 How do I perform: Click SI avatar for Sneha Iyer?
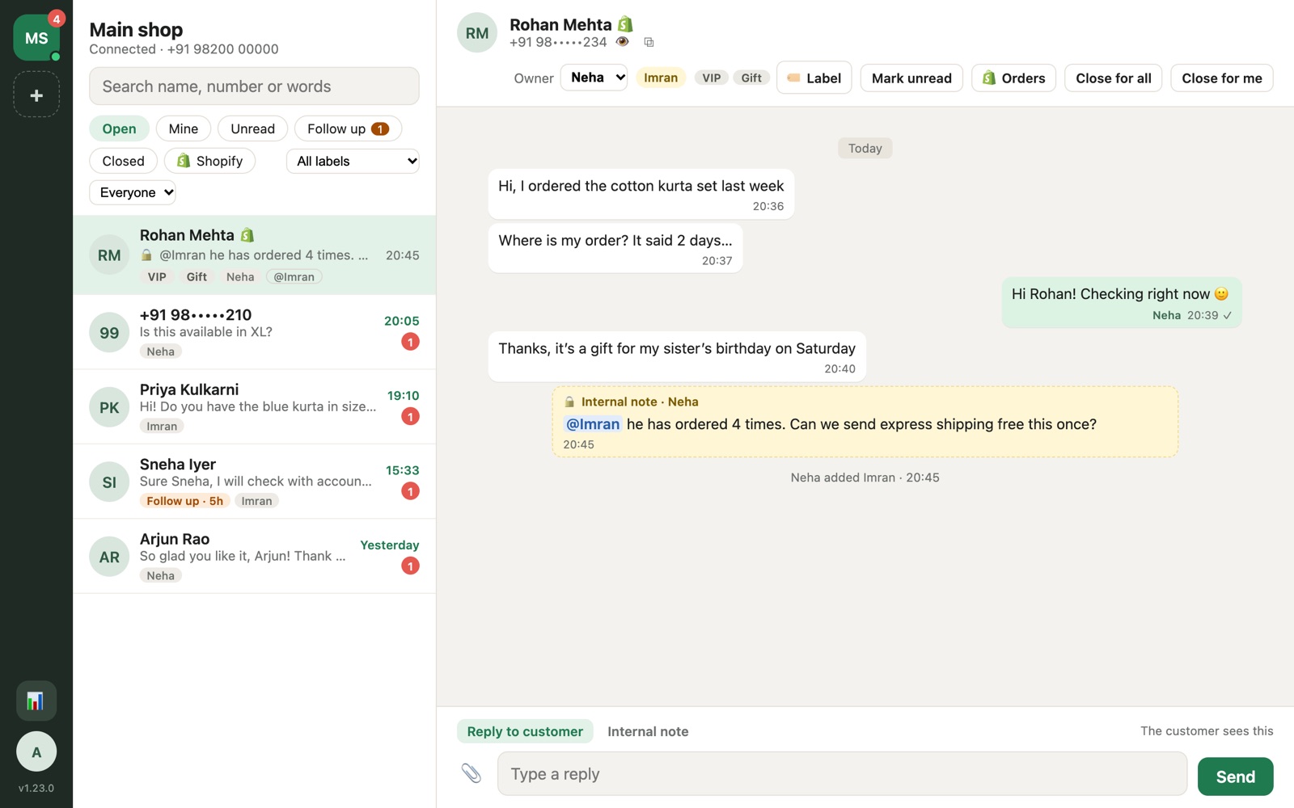pyautogui.click(x=109, y=482)
